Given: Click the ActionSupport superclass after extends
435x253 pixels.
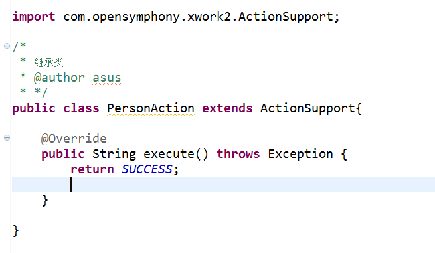Looking at the screenshot, I should (307, 108).
